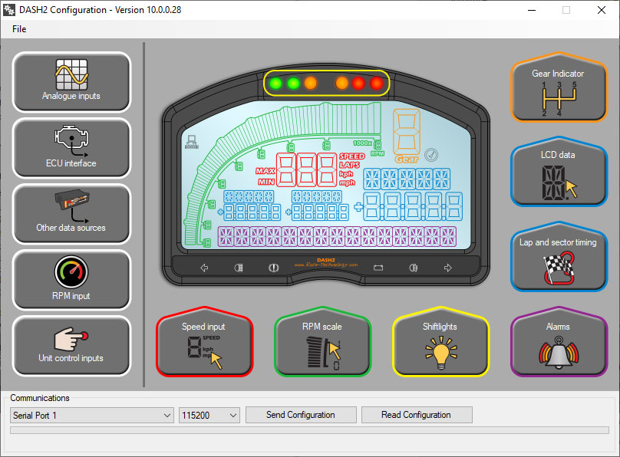Expand the Serial Port 1 dropdown

pos(92,415)
